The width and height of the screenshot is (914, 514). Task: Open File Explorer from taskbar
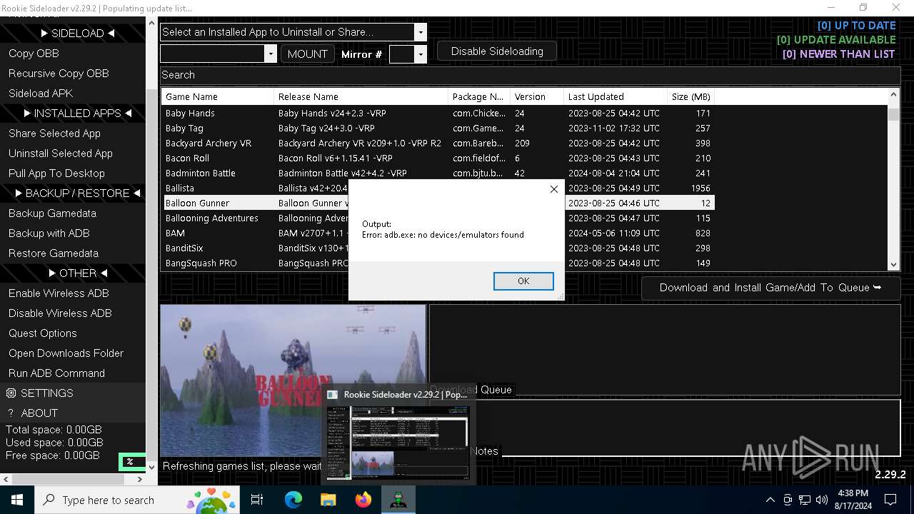(x=328, y=500)
